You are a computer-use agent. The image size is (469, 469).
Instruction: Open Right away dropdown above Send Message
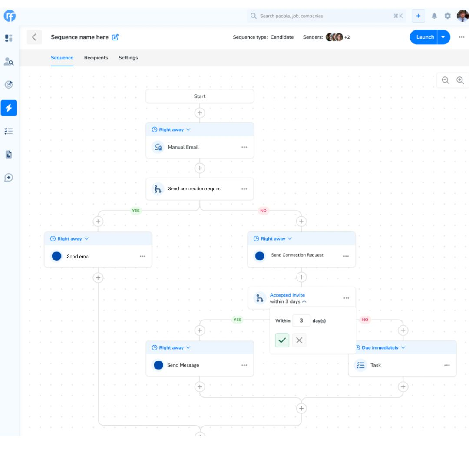pos(171,347)
